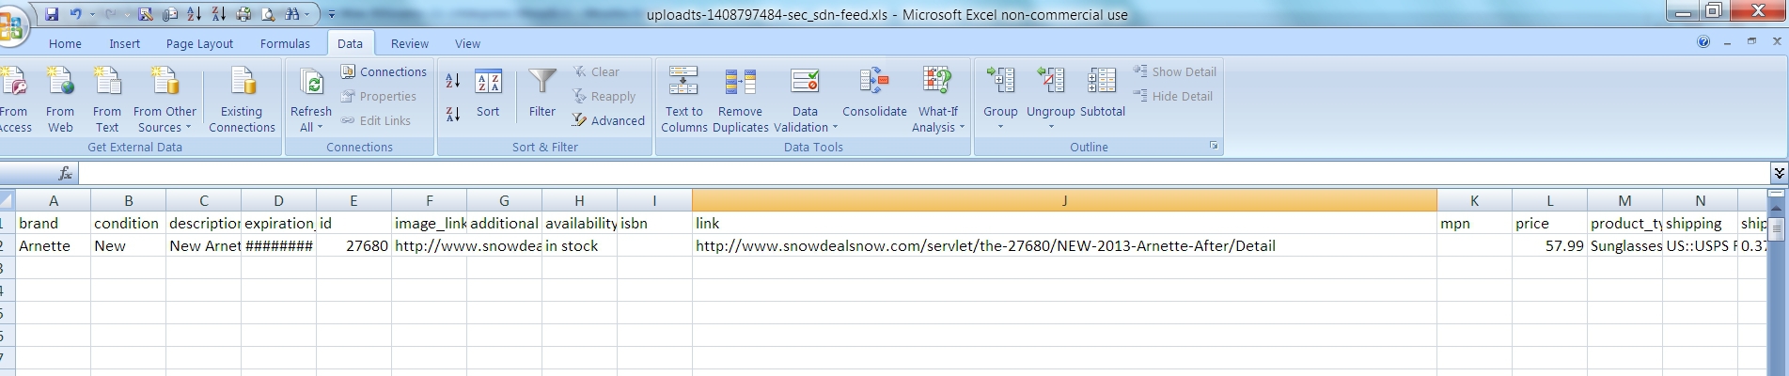1789x376 pixels.
Task: Click the Find binoculars icon
Action: (x=292, y=14)
